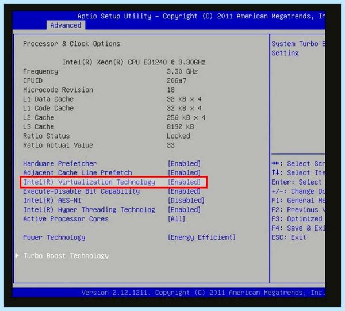
Task: Click the [Disabled] value for AES-NI
Action: click(186, 201)
